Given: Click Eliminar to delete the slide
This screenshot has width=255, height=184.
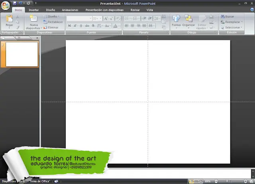Looking at the screenshot, I should pyautogui.click(x=51, y=28).
